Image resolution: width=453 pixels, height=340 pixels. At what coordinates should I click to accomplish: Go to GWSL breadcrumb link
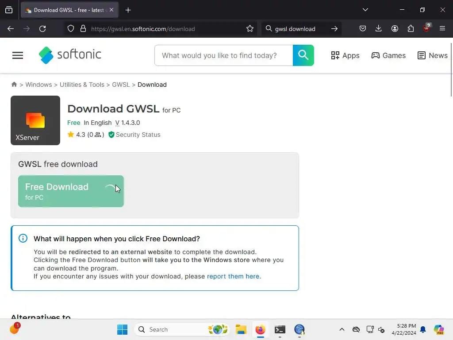[121, 85]
